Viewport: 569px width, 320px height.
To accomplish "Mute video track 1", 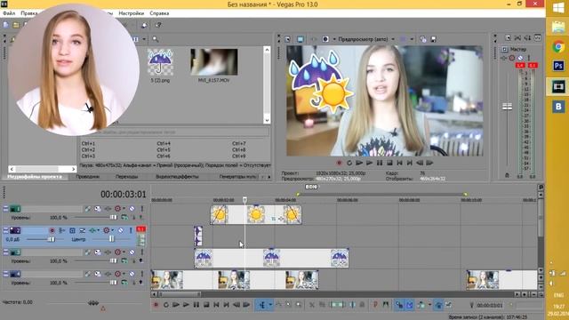I will pos(132,209).
